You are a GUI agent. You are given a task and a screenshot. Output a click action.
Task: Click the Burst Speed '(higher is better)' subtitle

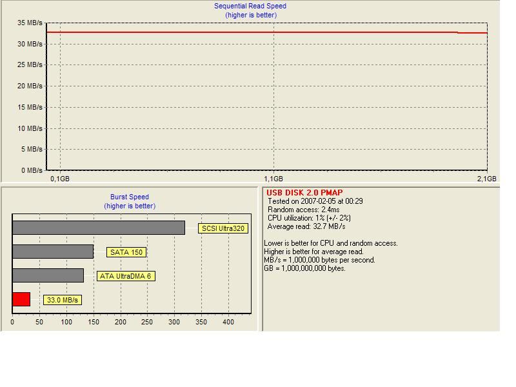pyautogui.click(x=130, y=206)
